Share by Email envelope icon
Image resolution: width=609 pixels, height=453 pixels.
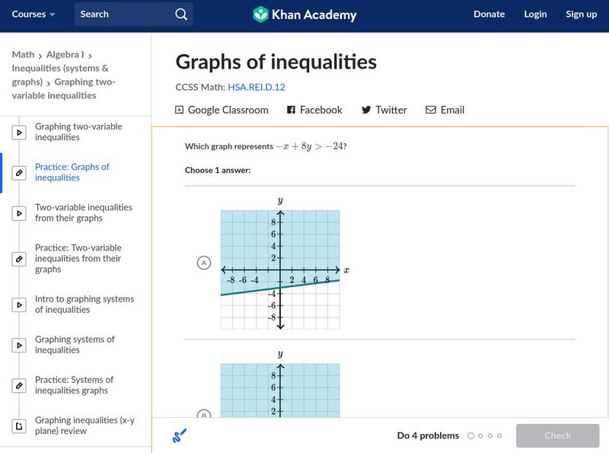(x=431, y=110)
